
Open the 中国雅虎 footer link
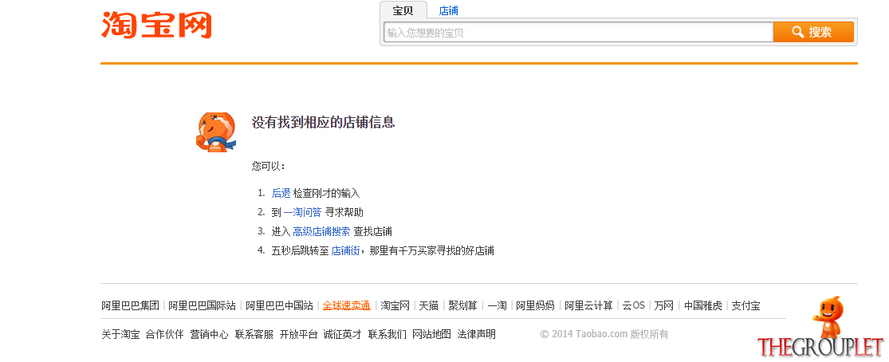click(703, 306)
